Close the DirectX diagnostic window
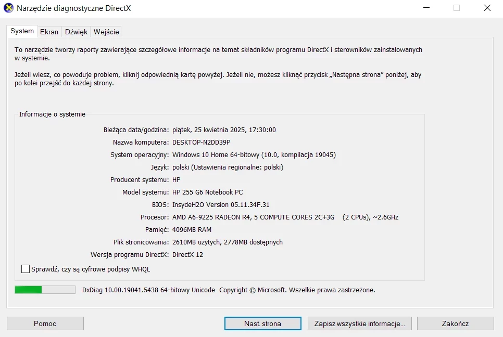Screen dimensions: 503x337 point(487,8)
